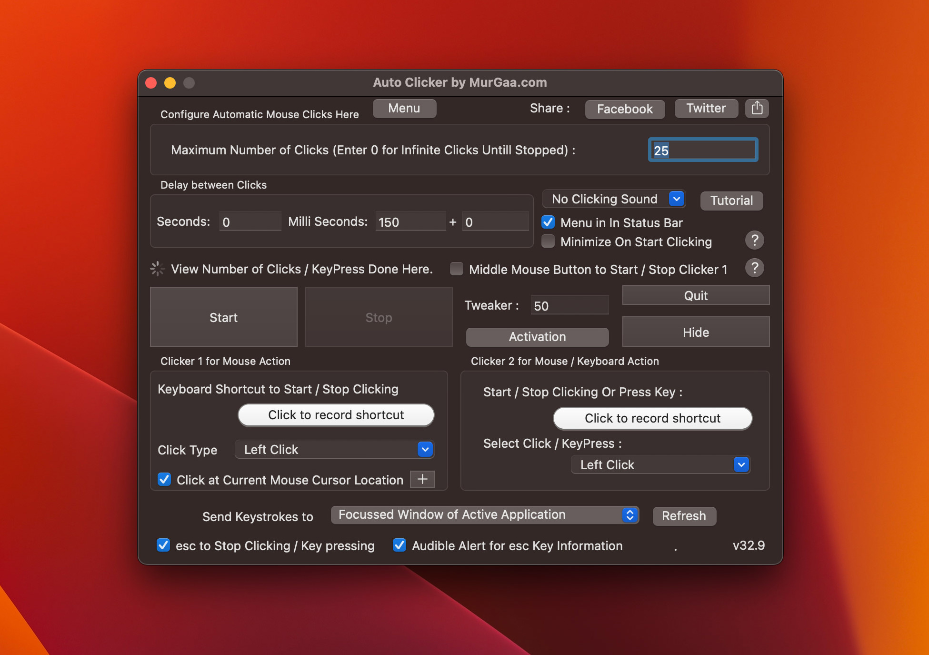Viewport: 929px width, 655px height.
Task: Click Audible Alert for esc Key checkbox
Action: click(x=399, y=545)
